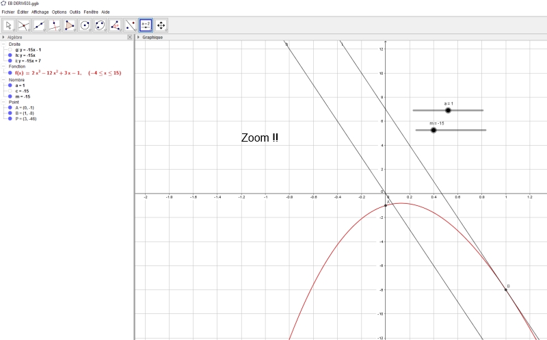Click the Algèbre panel title
The height and width of the screenshot is (340, 547).
(x=14, y=37)
